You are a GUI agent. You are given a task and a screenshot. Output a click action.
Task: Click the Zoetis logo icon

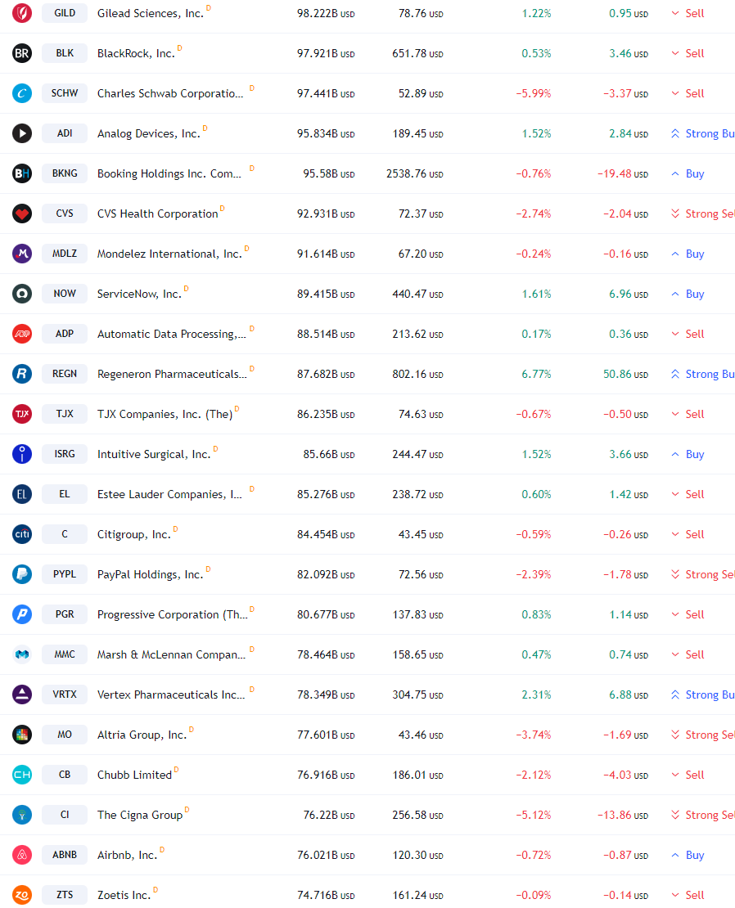pyautogui.click(x=22, y=895)
